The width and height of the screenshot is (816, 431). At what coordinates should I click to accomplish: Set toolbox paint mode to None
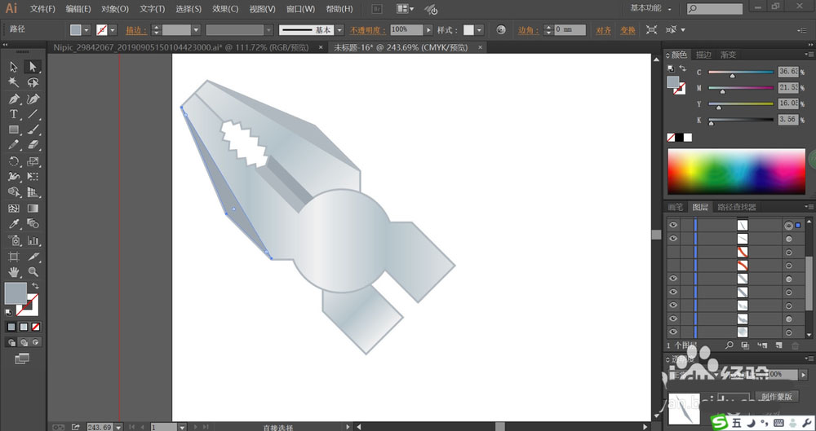click(x=36, y=327)
